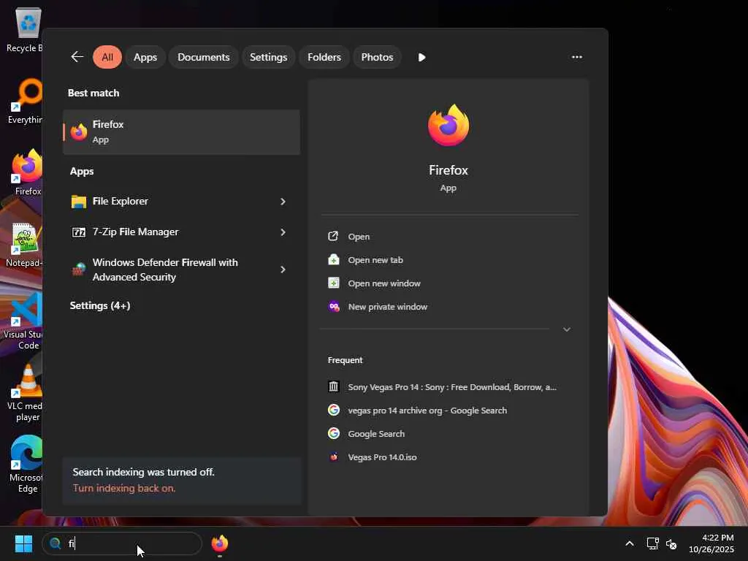
Task: Click the File Explorer folder icon
Action: (79, 202)
